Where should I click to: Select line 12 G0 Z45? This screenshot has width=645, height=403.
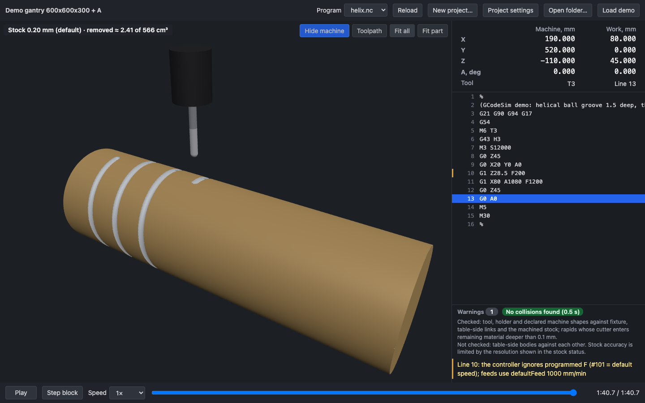point(548,190)
